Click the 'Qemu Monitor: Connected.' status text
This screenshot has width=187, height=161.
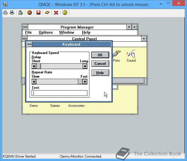coord(81,156)
